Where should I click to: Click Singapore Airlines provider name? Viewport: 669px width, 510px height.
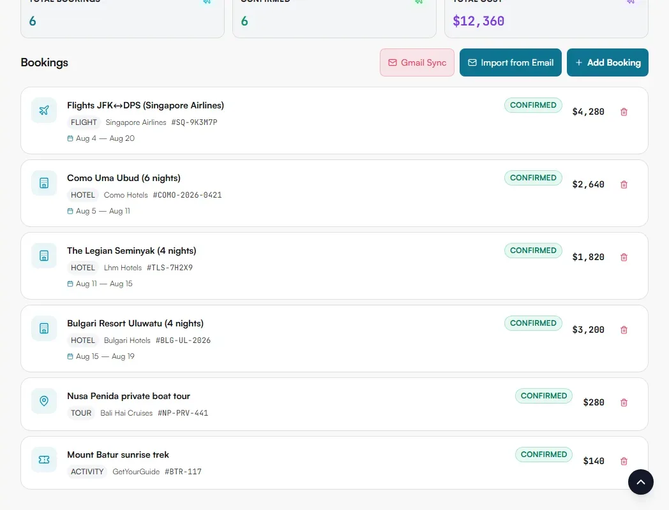[x=136, y=122]
